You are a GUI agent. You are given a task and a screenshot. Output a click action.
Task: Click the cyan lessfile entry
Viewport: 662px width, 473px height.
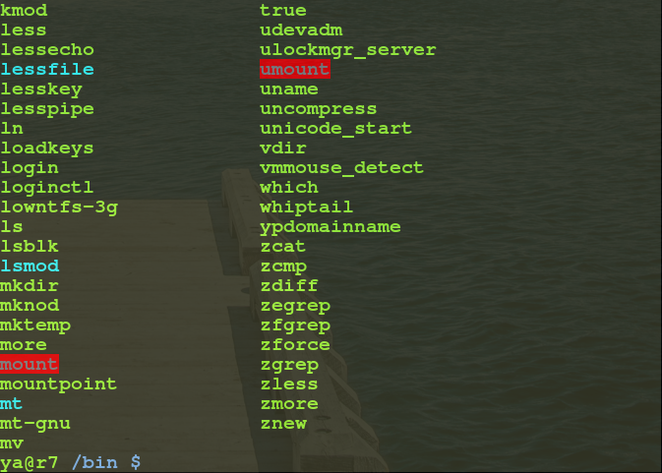pyautogui.click(x=46, y=70)
